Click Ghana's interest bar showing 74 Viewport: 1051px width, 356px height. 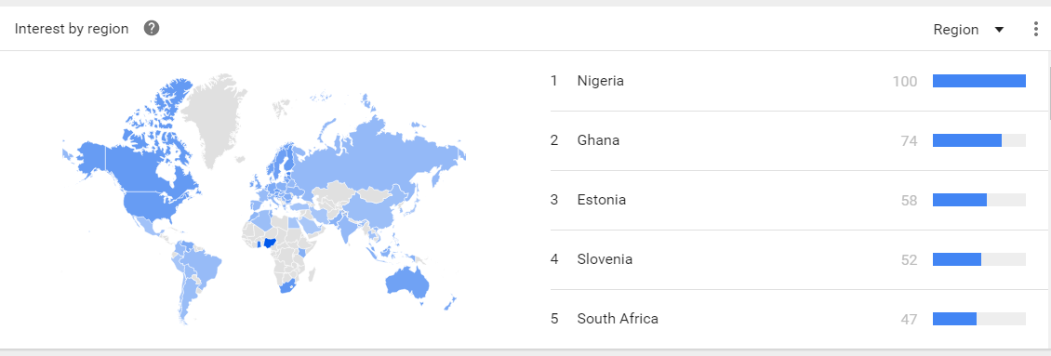point(979,140)
